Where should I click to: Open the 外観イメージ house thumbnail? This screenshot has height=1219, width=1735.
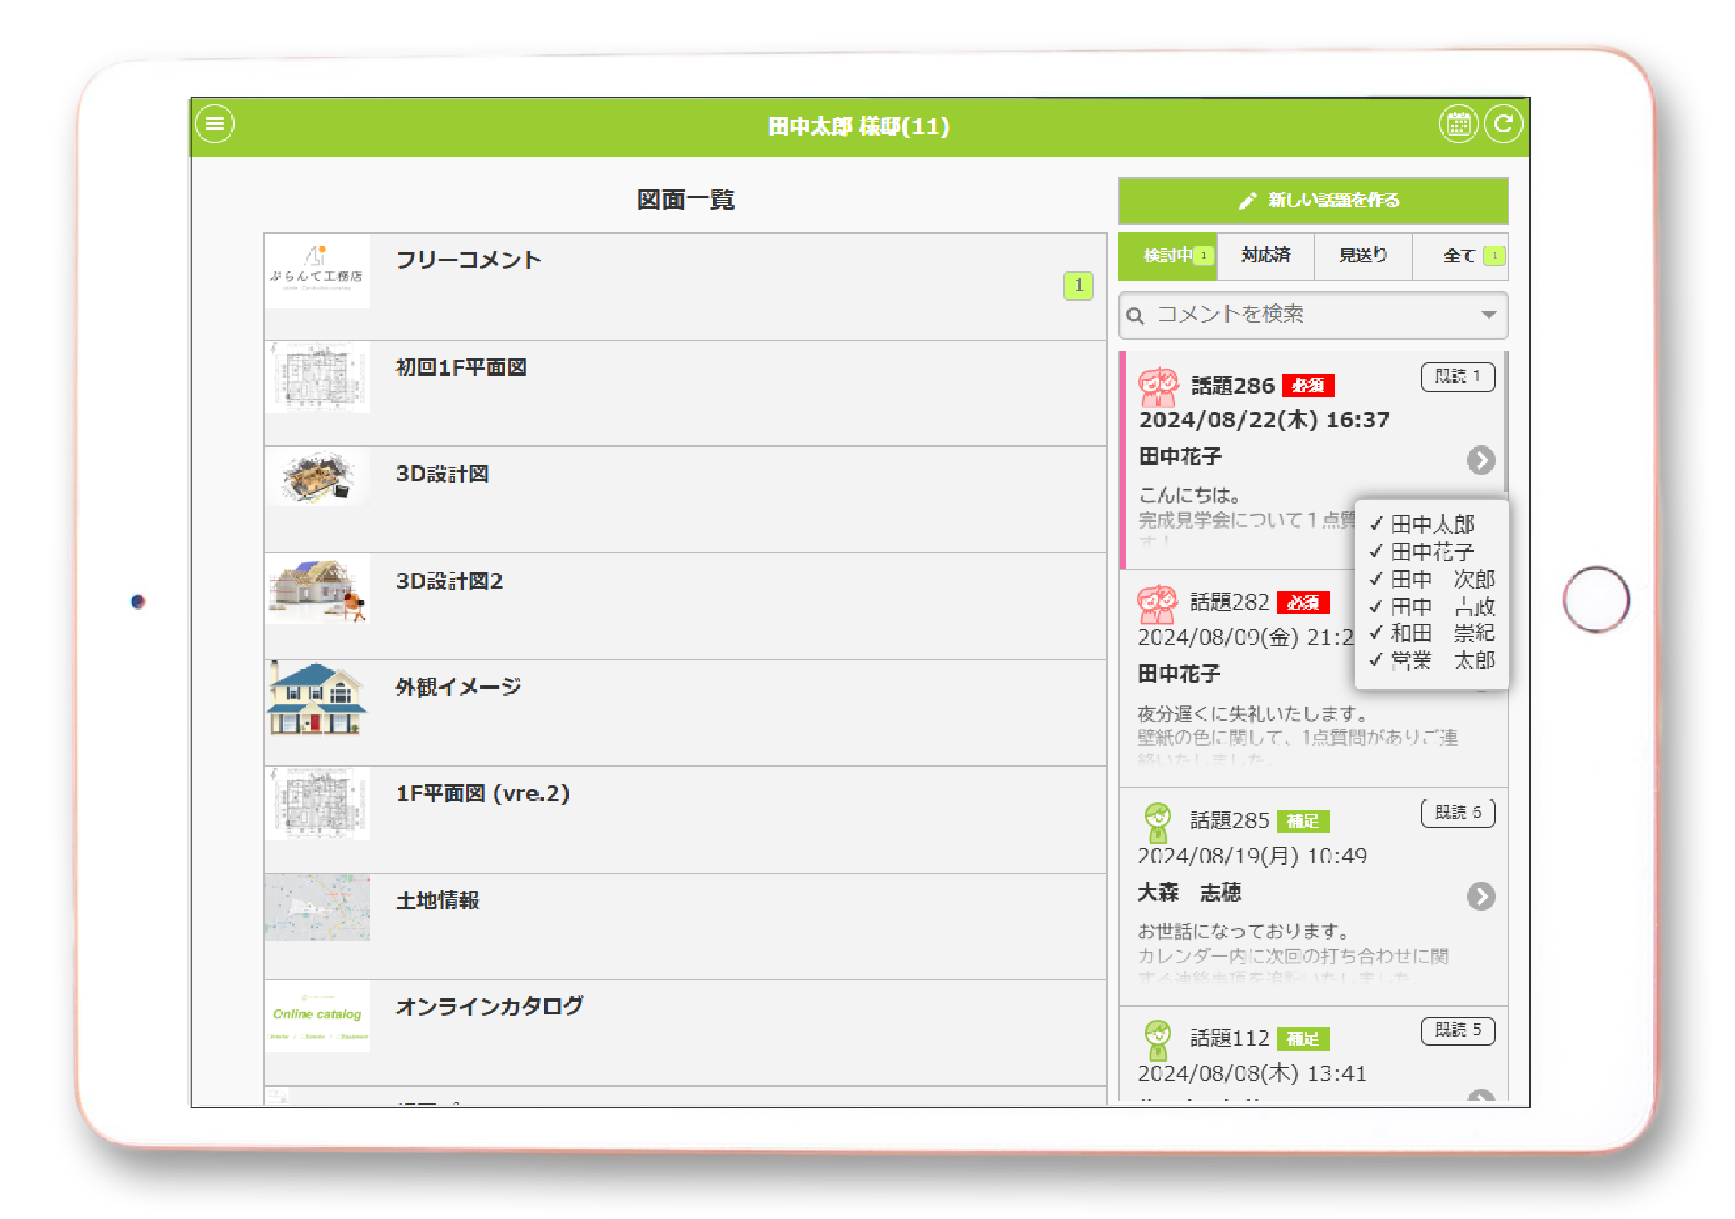[316, 699]
